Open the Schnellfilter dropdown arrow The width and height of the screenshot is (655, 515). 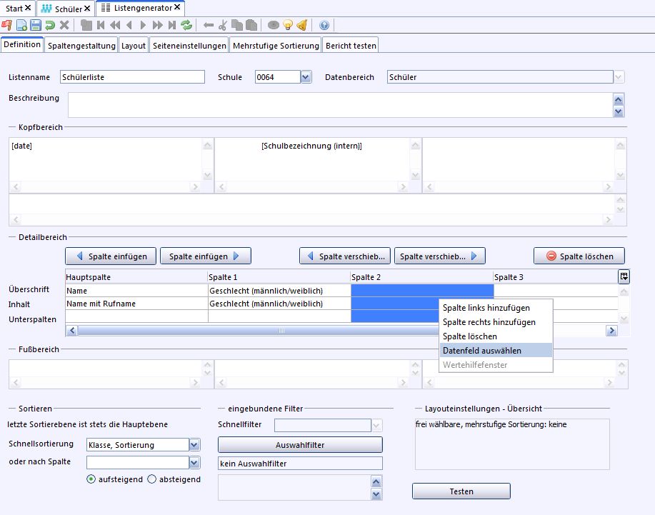coord(376,426)
